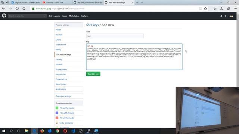The image size is (239, 134).
Task: Open Visual Studio Code from the taskbar
Action: [73, 131]
